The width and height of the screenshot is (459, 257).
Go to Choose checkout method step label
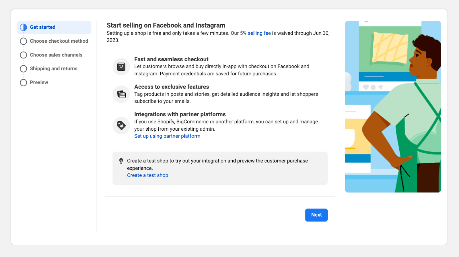tap(59, 41)
